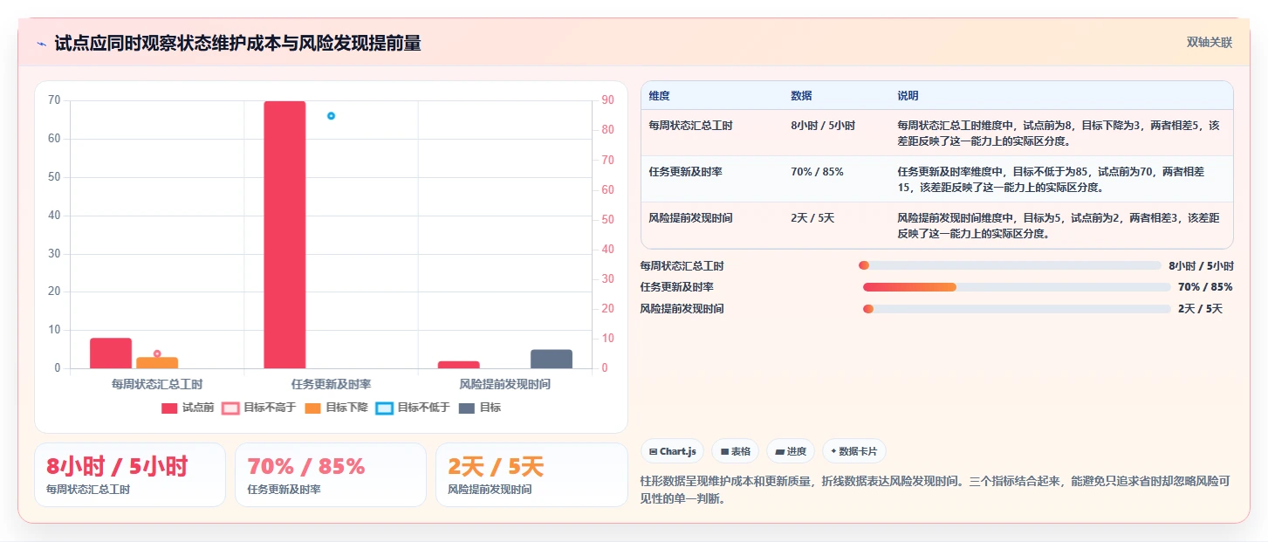Toggle the 试点前 legend entry

coord(188,408)
